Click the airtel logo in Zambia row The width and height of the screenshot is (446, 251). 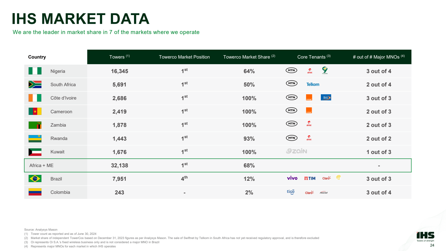coord(309,124)
